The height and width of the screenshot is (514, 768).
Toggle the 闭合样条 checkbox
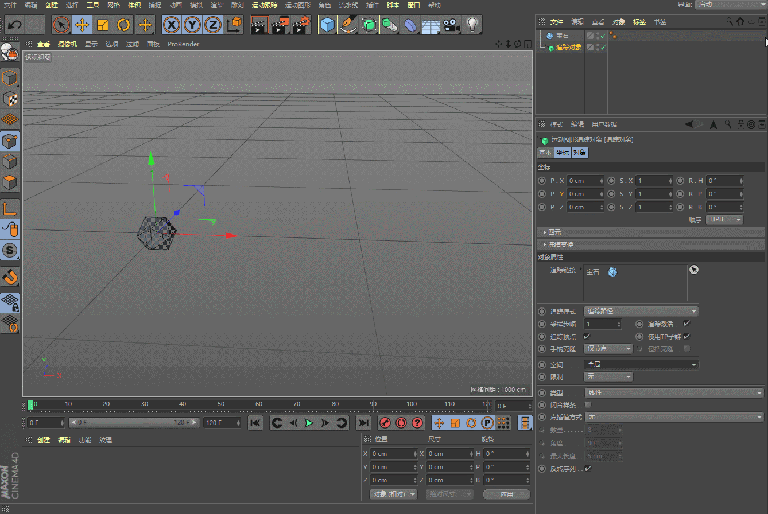588,405
